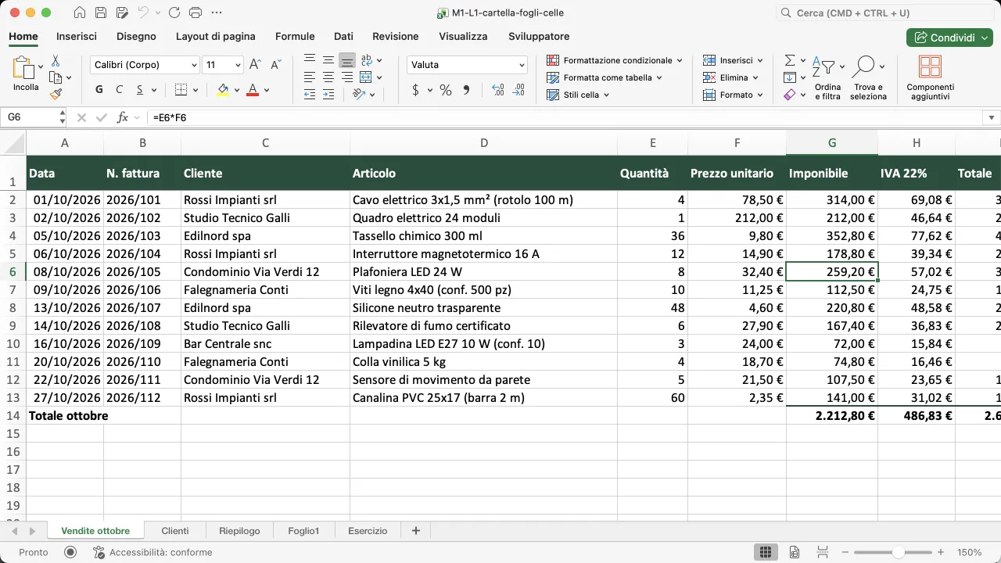Screen dimensions: 1001x563
Task: Open the font name dropdown Calibri
Action: coord(194,65)
